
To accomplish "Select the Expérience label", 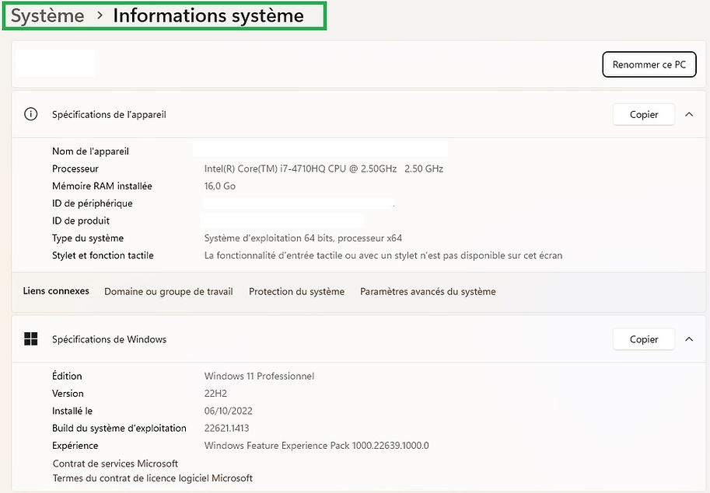I will [75, 446].
